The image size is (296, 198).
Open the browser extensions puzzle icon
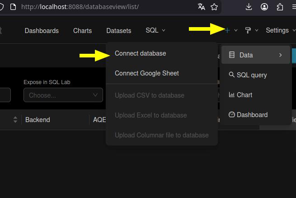click(x=280, y=7)
